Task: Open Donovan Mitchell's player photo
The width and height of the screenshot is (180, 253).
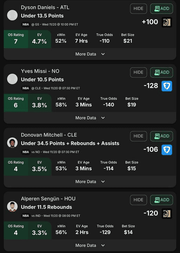Action: pos(12,143)
